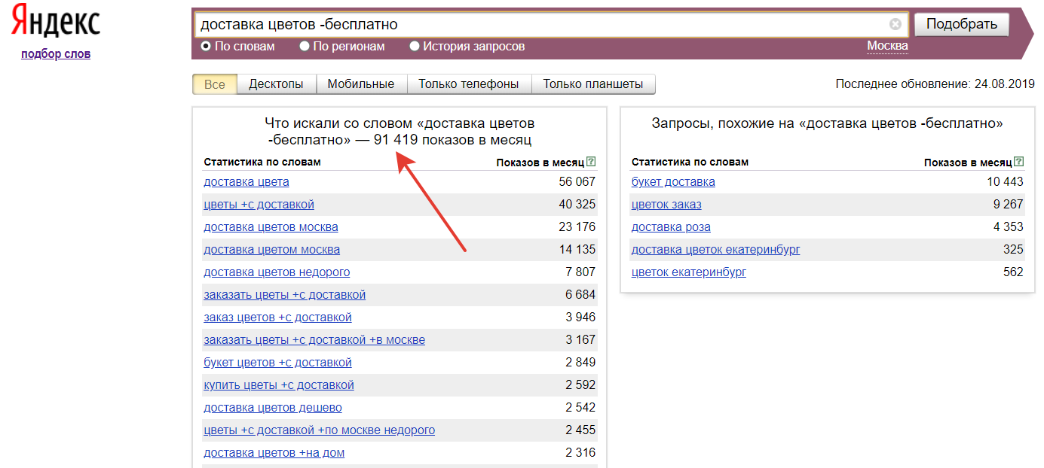Select the 'История запросов' radio button
Viewport: 1044px width, 468px height.
[x=415, y=47]
